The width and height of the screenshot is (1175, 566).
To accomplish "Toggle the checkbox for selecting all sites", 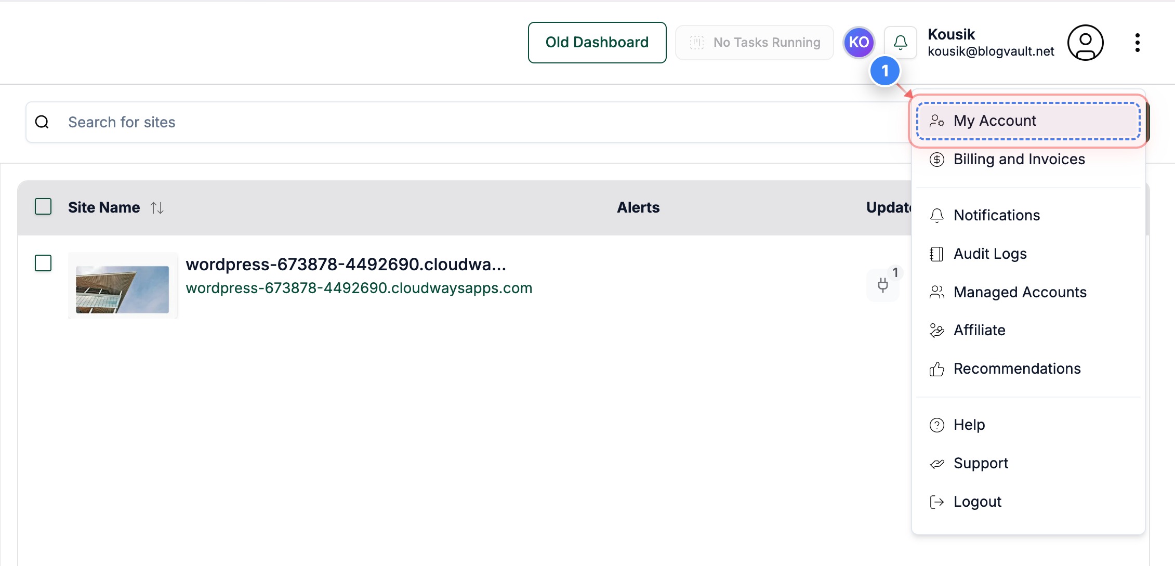I will click(x=43, y=206).
